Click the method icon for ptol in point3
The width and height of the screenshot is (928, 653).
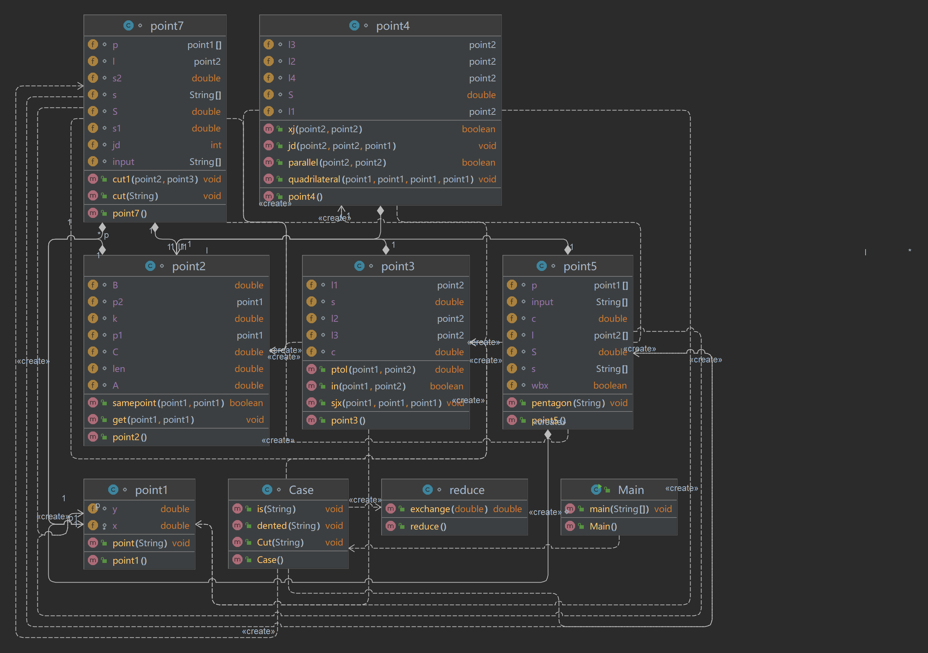click(x=311, y=369)
